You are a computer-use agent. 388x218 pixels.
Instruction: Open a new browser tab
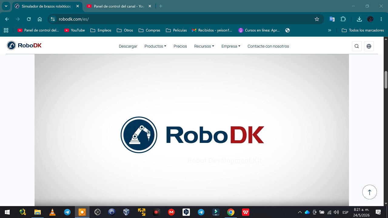tap(161, 6)
